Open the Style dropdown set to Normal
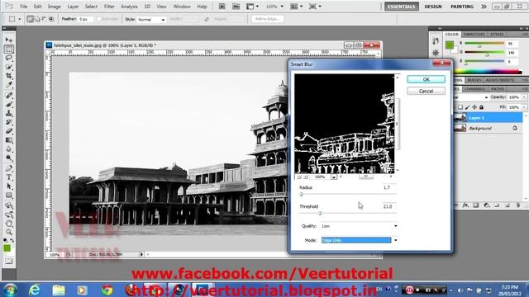The width and height of the screenshot is (529, 297). pos(150,20)
